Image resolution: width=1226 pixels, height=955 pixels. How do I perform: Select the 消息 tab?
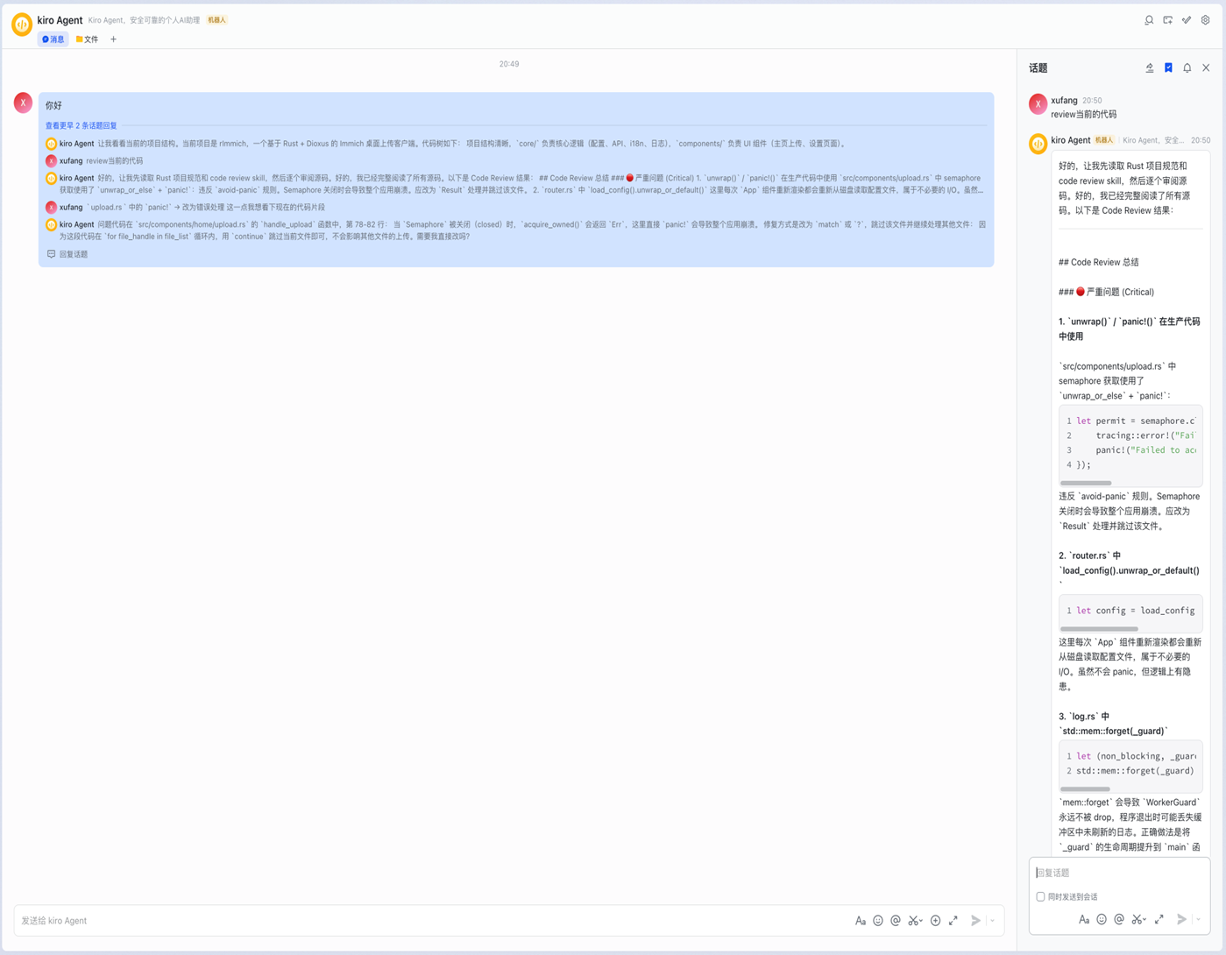coord(53,39)
